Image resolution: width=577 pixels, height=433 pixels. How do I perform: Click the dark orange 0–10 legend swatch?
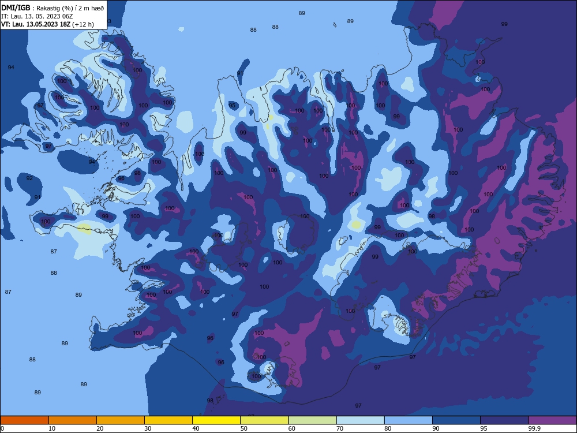click(x=24, y=420)
